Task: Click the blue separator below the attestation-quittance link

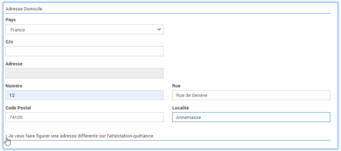Action: pos(168,140)
